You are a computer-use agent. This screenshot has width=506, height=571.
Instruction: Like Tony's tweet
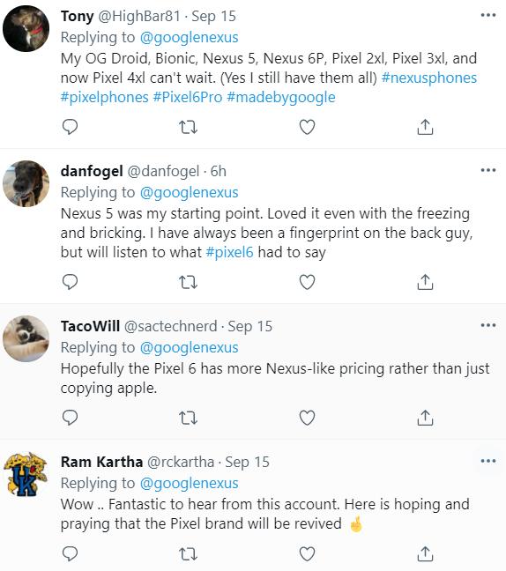(x=307, y=127)
